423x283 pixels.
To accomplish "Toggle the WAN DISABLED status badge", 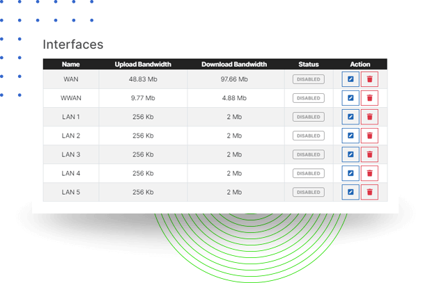I will tap(308, 79).
